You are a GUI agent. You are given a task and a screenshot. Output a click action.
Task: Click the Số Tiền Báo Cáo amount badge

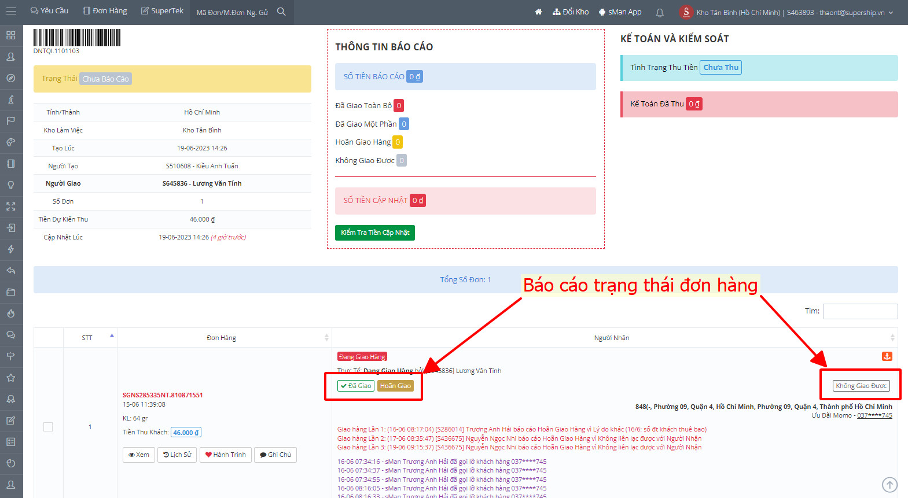tap(414, 76)
